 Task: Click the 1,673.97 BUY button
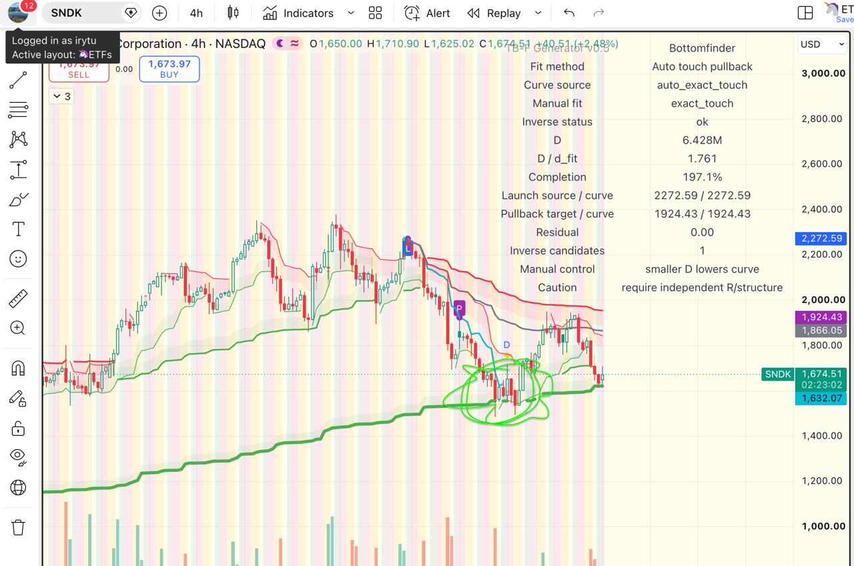coord(169,69)
